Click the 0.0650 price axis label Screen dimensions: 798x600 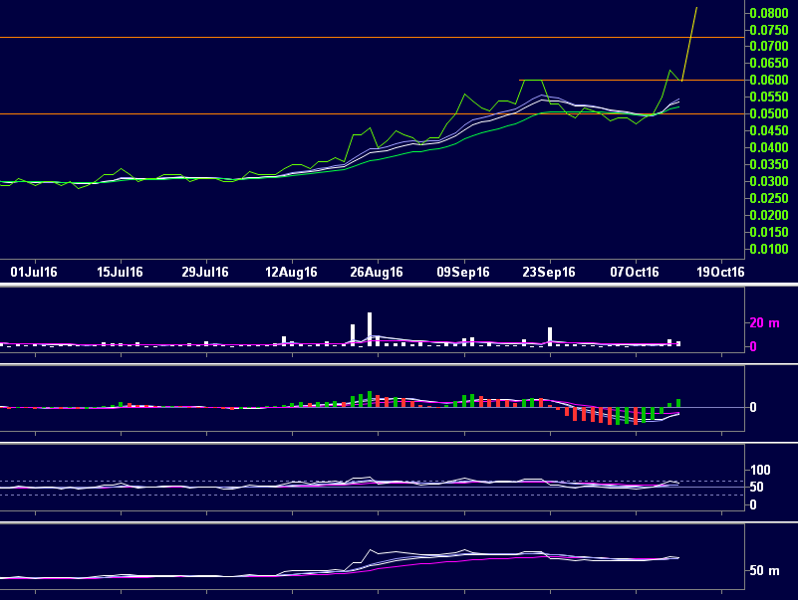click(x=769, y=64)
